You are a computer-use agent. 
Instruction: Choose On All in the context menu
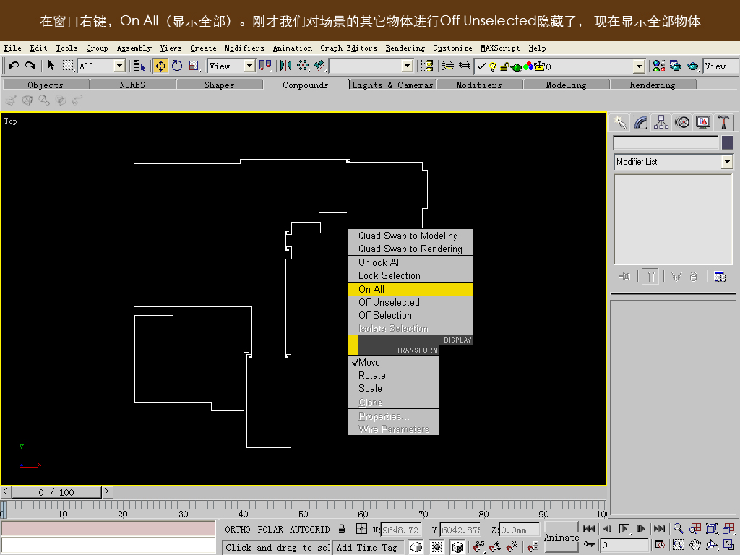click(x=410, y=289)
